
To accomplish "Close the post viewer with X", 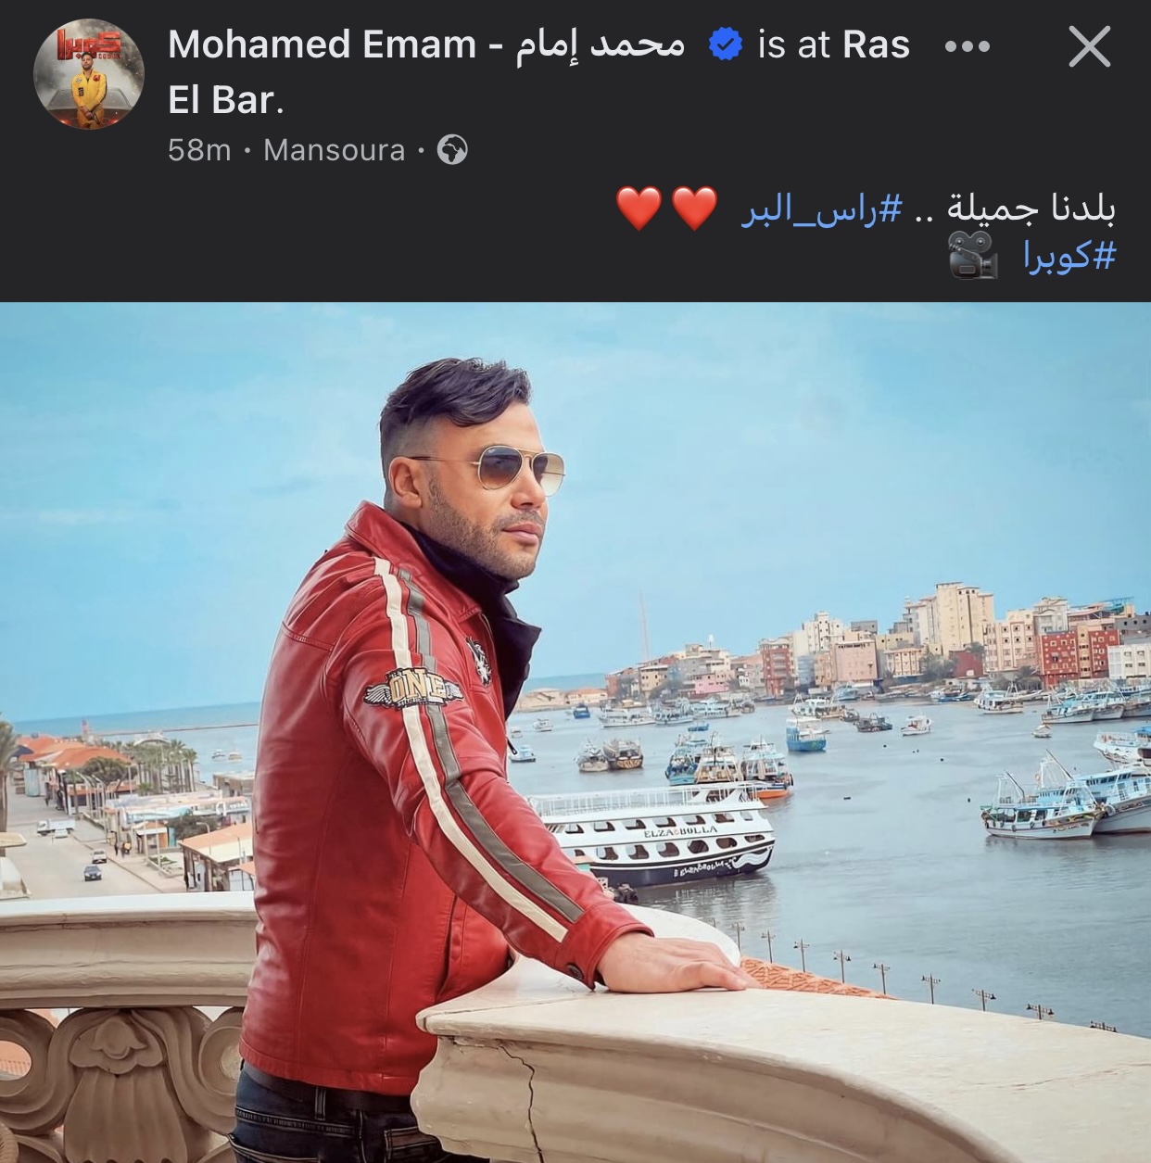I will 1089,45.
